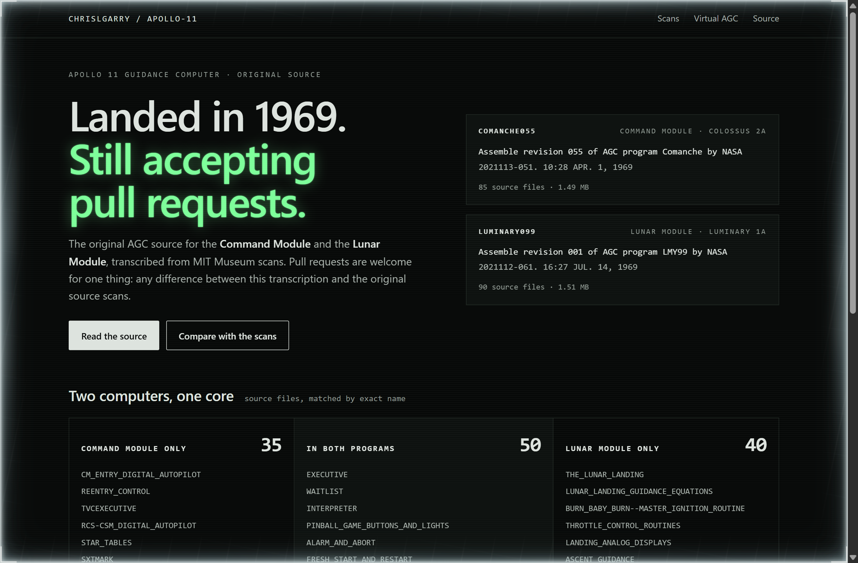This screenshot has width=858, height=563.
Task: Select RCS-CSM_DIGITAL_AUTOPILOT file name
Action: coord(139,525)
